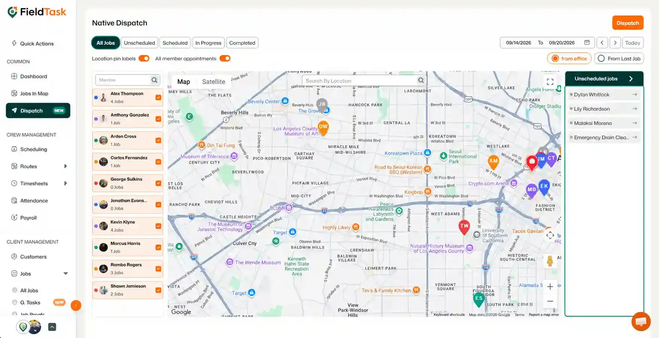
Task: Open the date range calendar icon
Action: pos(587,43)
